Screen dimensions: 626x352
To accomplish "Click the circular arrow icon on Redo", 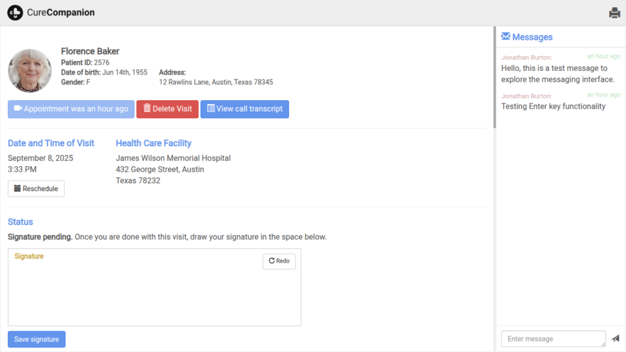I will coord(271,261).
